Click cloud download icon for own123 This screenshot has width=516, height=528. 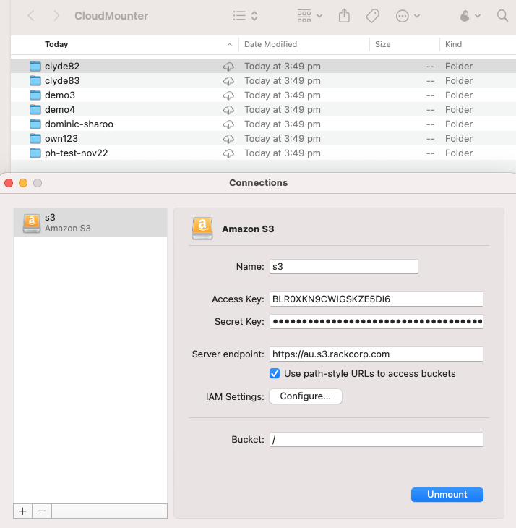tap(229, 139)
